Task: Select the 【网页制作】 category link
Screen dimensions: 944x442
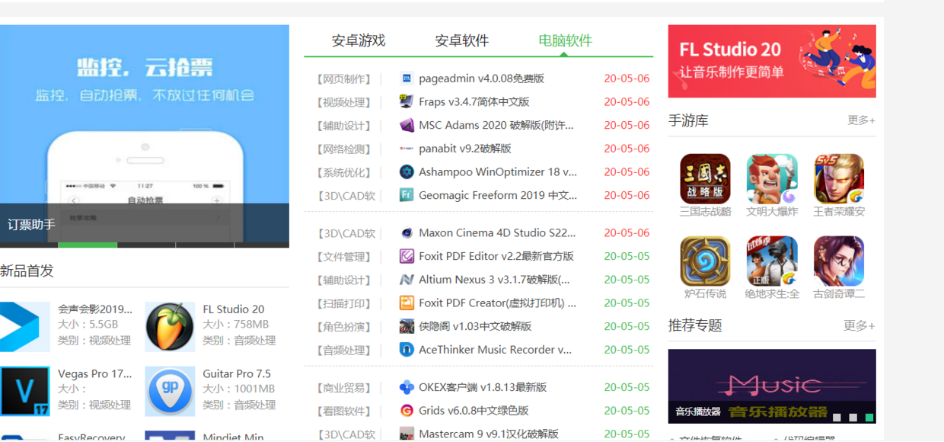Action: [343, 78]
